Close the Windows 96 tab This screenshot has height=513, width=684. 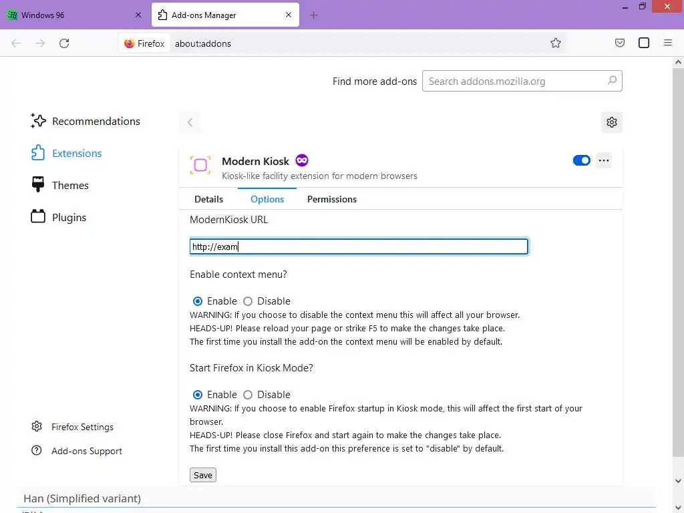138,15
